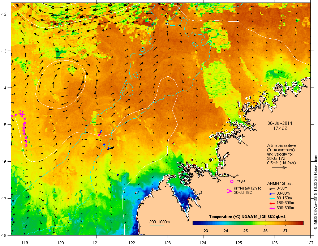Click the Temperature NOAA19_L3U colorbar title
The image size is (318, 246).
point(247,217)
